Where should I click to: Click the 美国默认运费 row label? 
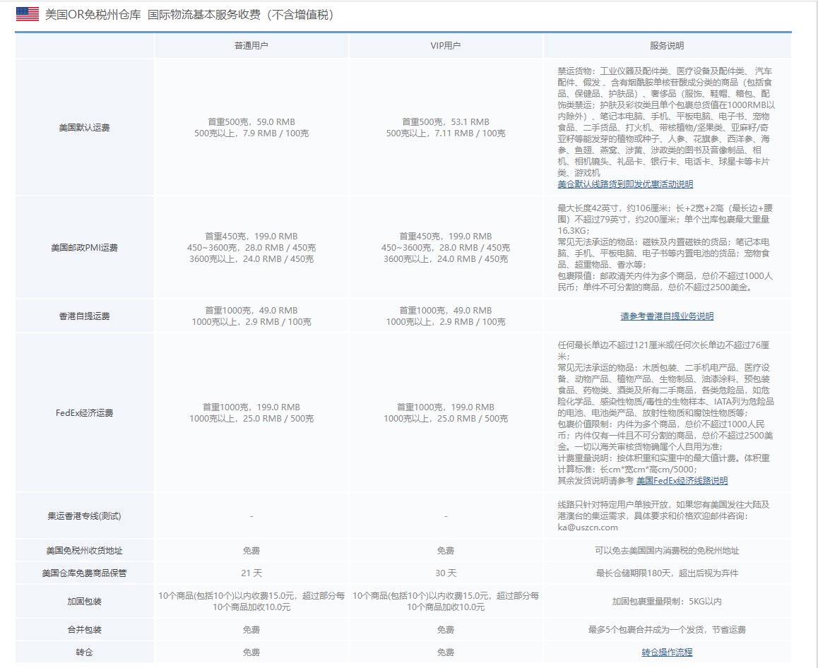[x=84, y=127]
